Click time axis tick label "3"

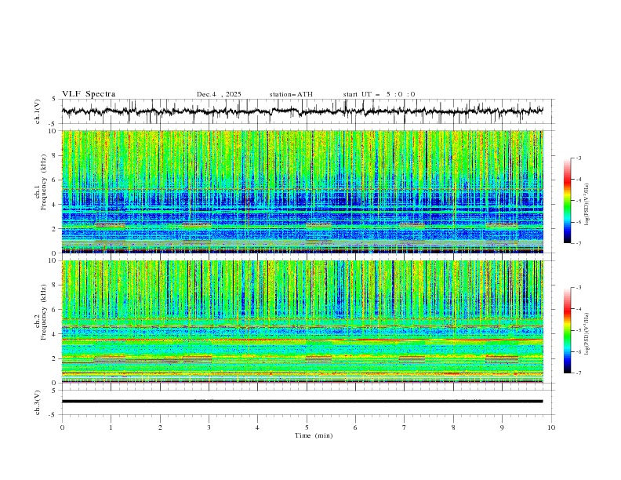pyautogui.click(x=209, y=427)
